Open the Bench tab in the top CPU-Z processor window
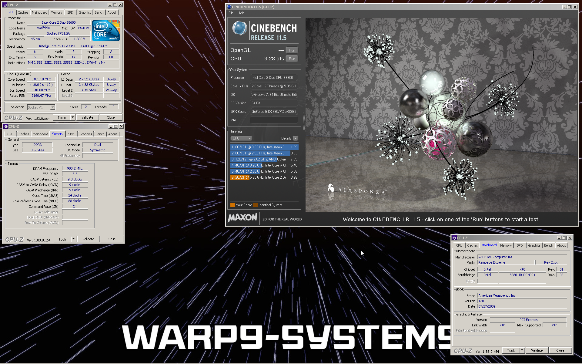Image resolution: width=582 pixels, height=364 pixels. 99,12
